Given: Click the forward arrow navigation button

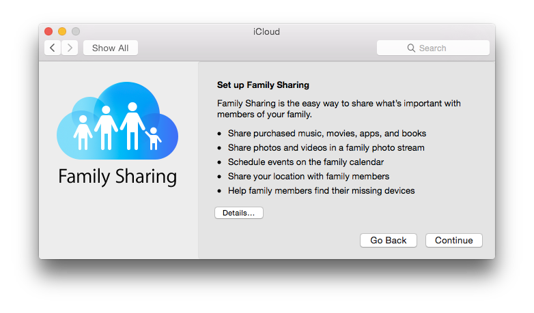Looking at the screenshot, I should pyautogui.click(x=70, y=48).
